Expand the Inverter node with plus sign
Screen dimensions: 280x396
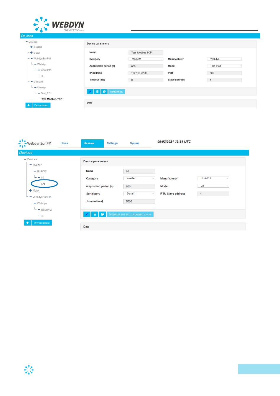point(31,47)
